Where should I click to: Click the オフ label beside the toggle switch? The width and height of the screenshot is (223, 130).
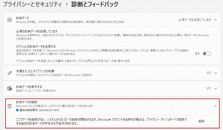pyautogui.click(x=197, y=54)
